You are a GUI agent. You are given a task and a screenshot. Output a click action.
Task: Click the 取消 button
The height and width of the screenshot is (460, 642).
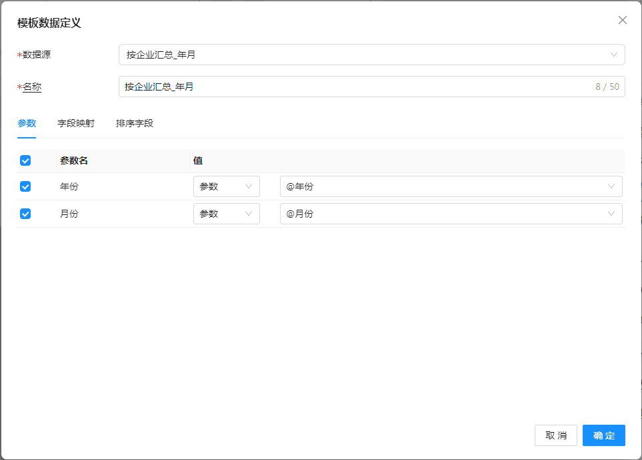tap(555, 435)
